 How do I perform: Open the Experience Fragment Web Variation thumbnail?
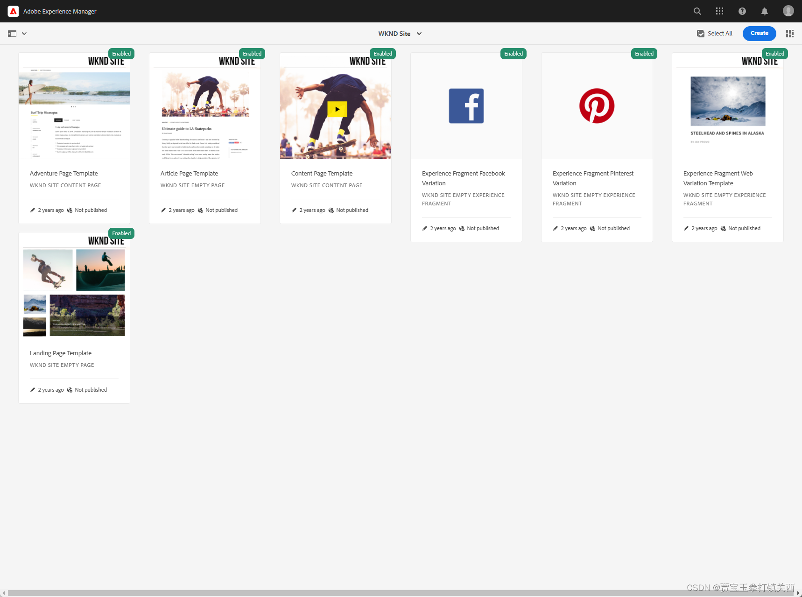point(728,106)
